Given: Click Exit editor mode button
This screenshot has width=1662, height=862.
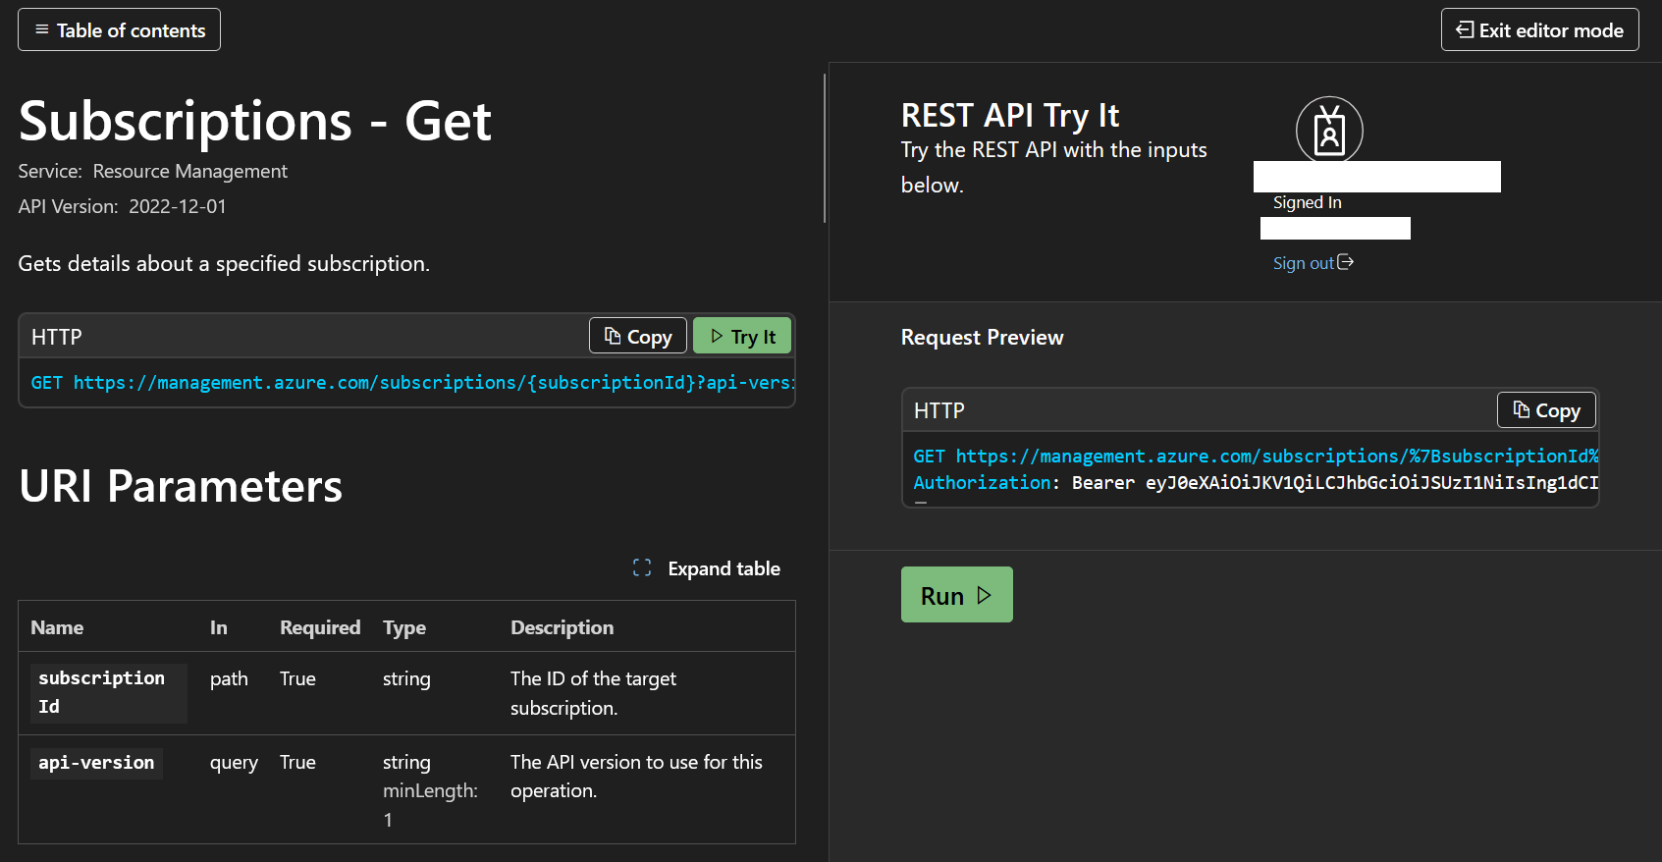Looking at the screenshot, I should point(1539,29).
